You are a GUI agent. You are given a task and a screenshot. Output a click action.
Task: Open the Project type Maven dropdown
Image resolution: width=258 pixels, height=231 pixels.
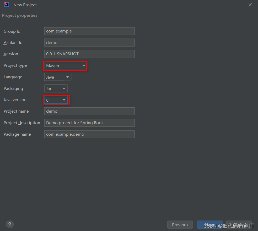[x=65, y=65]
